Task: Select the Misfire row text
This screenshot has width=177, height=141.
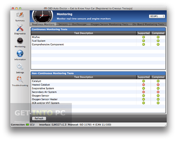Action: pos(36,37)
